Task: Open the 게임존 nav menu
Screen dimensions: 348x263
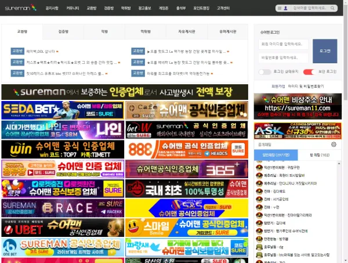Action: coord(164,8)
